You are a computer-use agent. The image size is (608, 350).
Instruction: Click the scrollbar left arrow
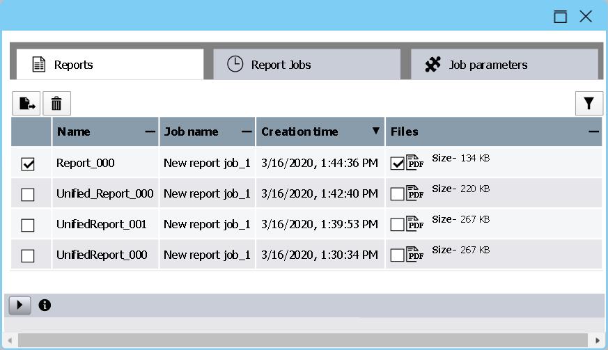click(10, 341)
